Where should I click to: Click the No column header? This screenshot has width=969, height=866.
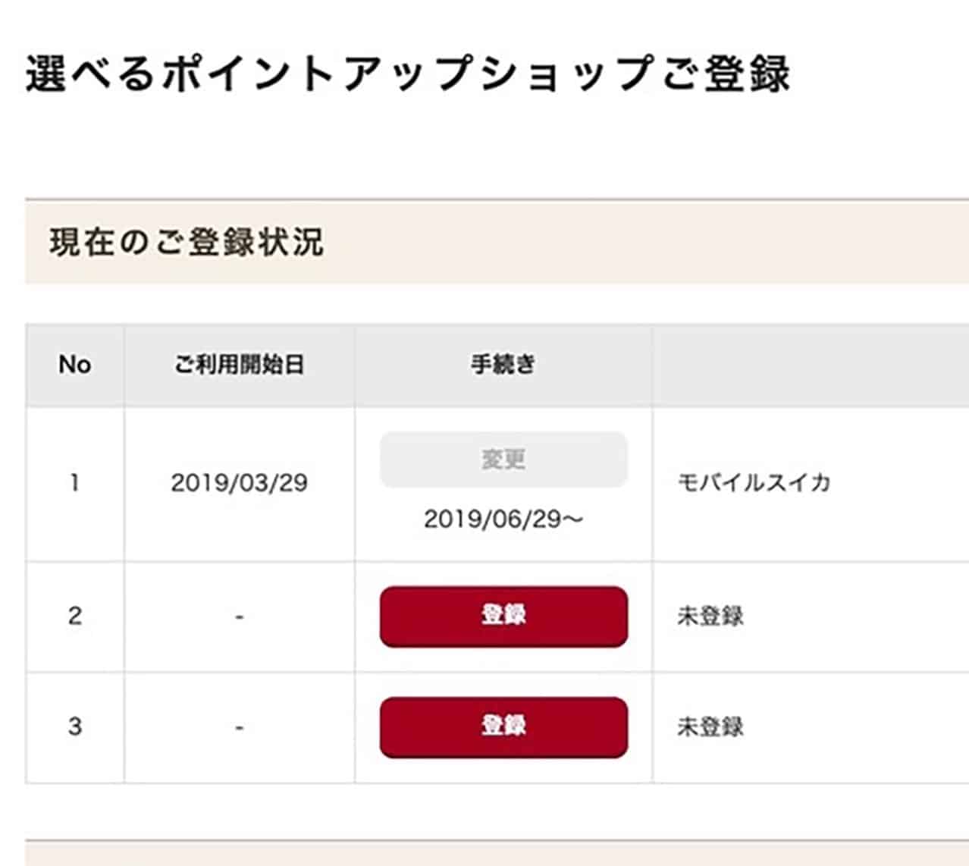point(75,364)
